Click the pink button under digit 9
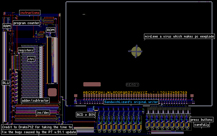The height and width of the screenshot is (136, 217). [x=186, y=96]
